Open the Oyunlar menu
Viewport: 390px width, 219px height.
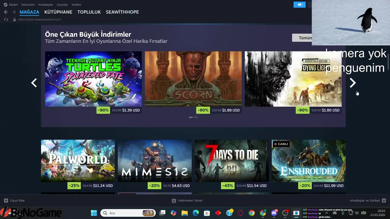point(62,5)
